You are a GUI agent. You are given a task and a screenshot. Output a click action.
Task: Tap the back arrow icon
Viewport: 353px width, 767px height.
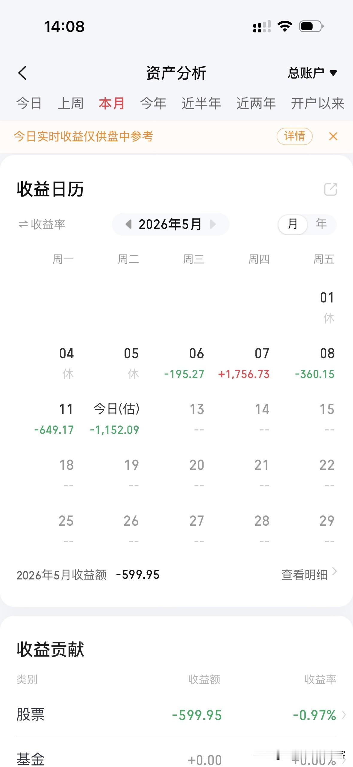click(22, 73)
